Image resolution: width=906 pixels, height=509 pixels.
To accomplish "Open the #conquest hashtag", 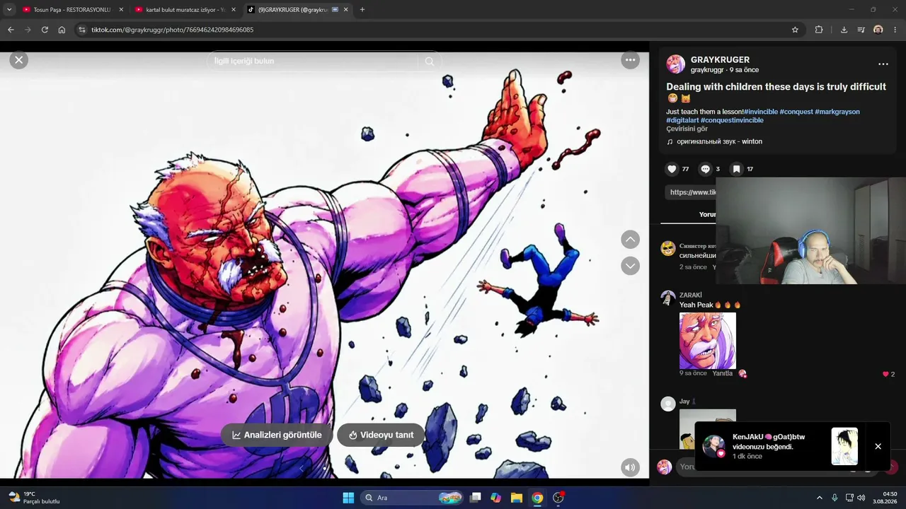I will point(796,112).
